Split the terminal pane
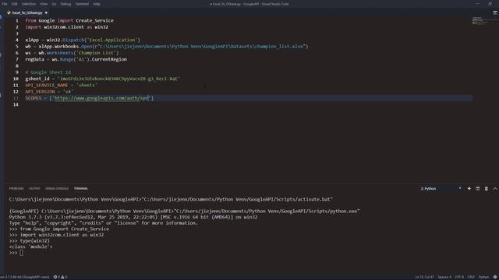This screenshot has width=499, height=280. pos(478,188)
